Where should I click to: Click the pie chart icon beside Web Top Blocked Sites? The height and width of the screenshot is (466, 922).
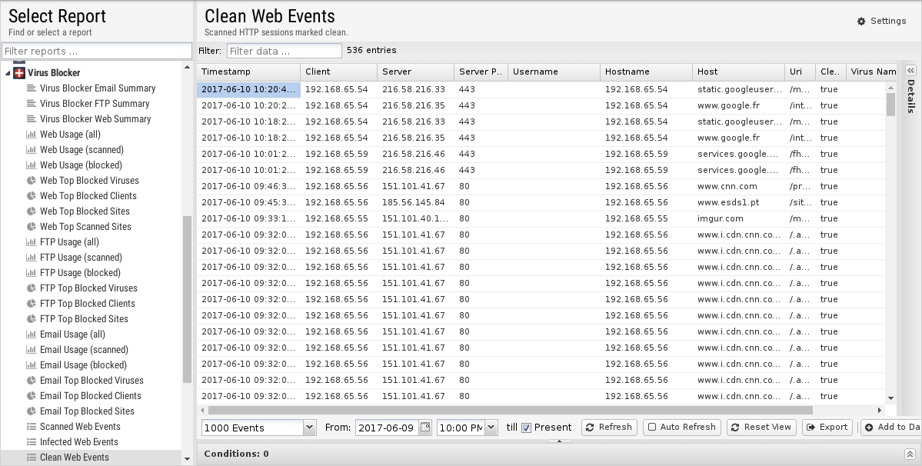pos(32,211)
